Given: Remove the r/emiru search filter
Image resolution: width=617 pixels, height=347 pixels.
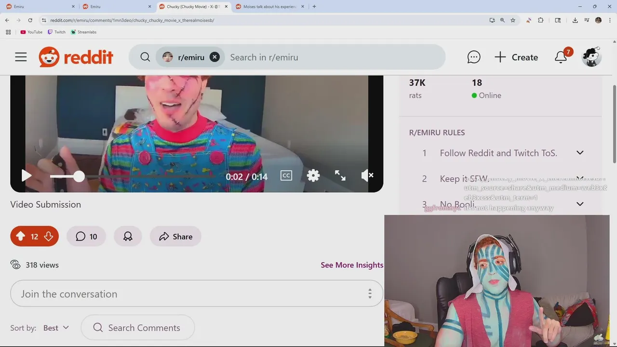Looking at the screenshot, I should [215, 57].
